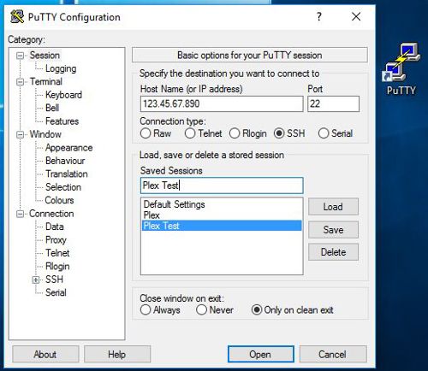Open the Selection category
The height and width of the screenshot is (371, 428).
(63, 187)
